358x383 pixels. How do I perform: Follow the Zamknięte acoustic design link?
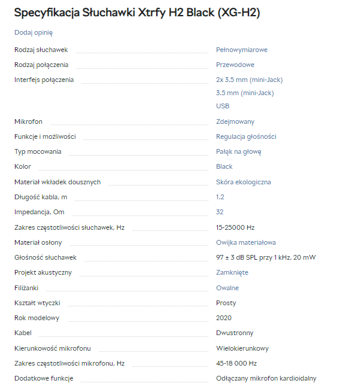[x=232, y=273]
